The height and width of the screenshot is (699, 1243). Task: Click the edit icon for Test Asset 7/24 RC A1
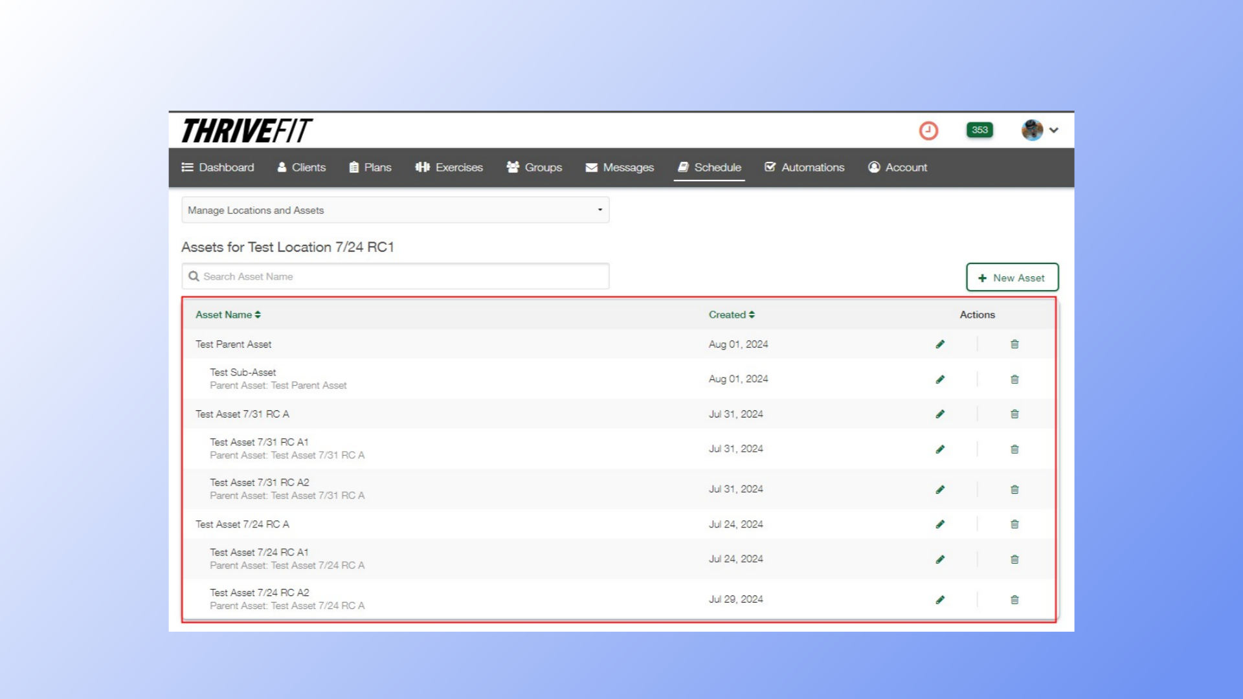[x=940, y=558]
